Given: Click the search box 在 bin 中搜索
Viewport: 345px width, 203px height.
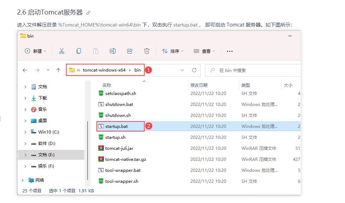Looking at the screenshot, I should pyautogui.click(x=252, y=71).
